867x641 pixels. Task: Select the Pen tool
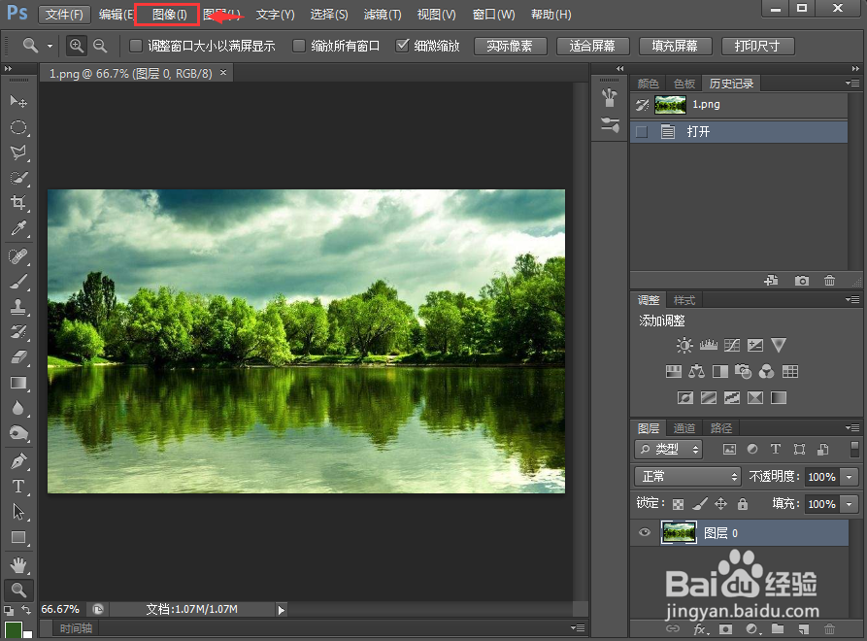[x=18, y=460]
